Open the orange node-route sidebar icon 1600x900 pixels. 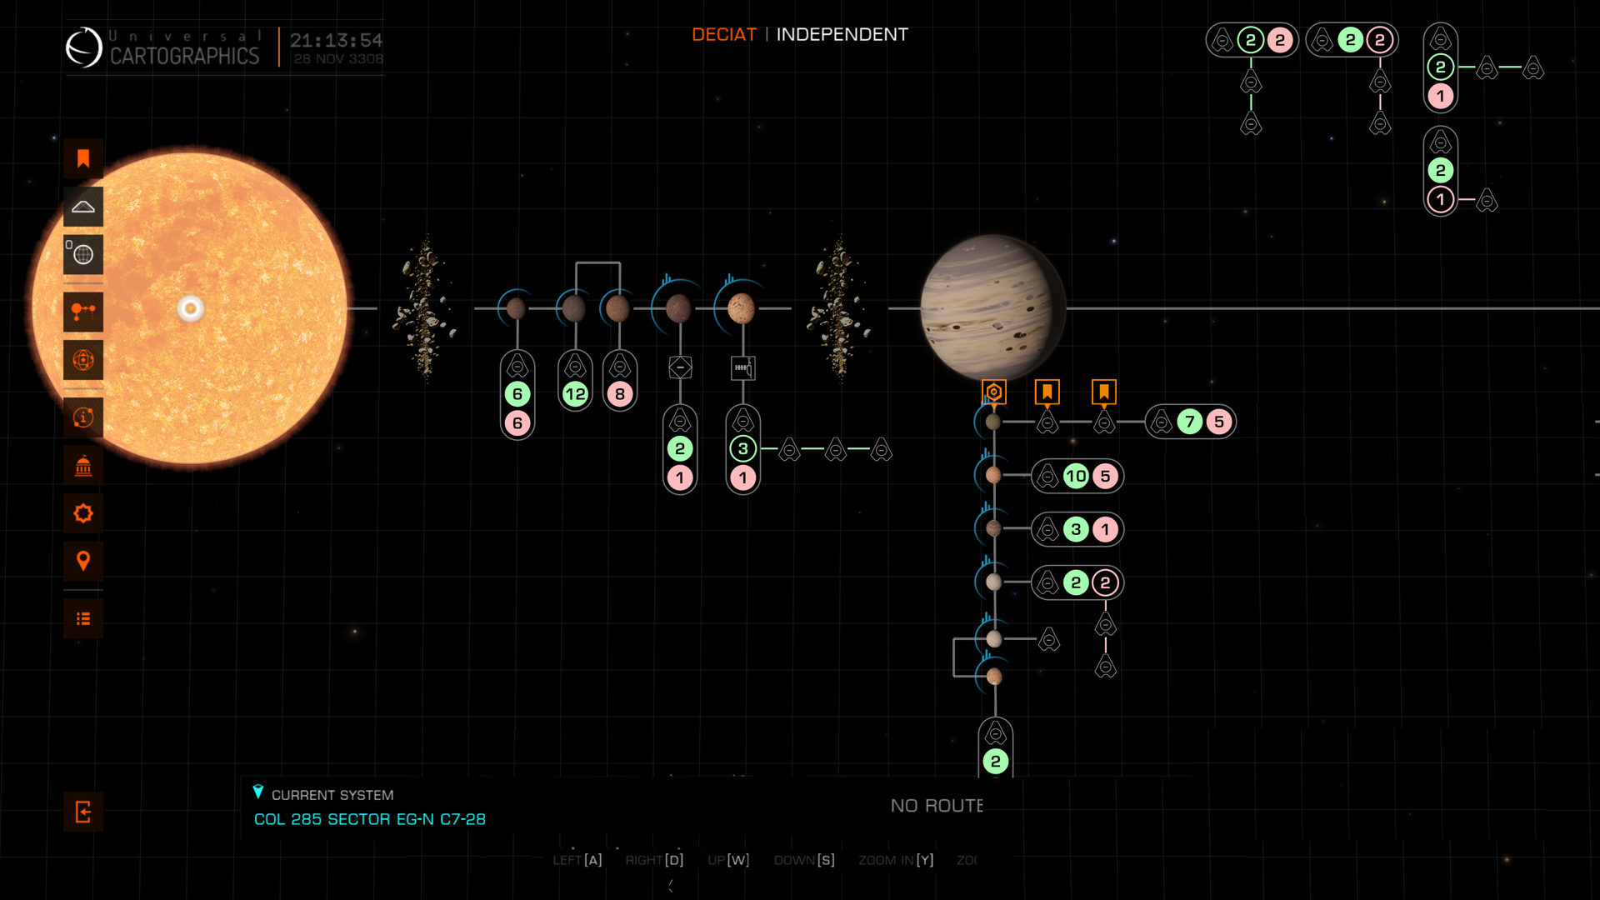[x=83, y=312]
